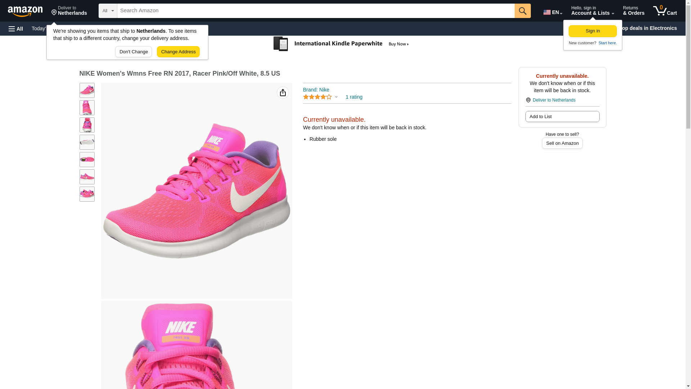Click into the Search Amazon field
The image size is (691, 389).
315,11
